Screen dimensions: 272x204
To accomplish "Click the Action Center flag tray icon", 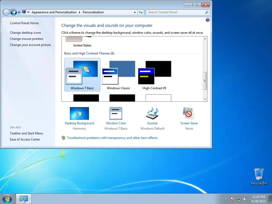I will tap(232, 199).
